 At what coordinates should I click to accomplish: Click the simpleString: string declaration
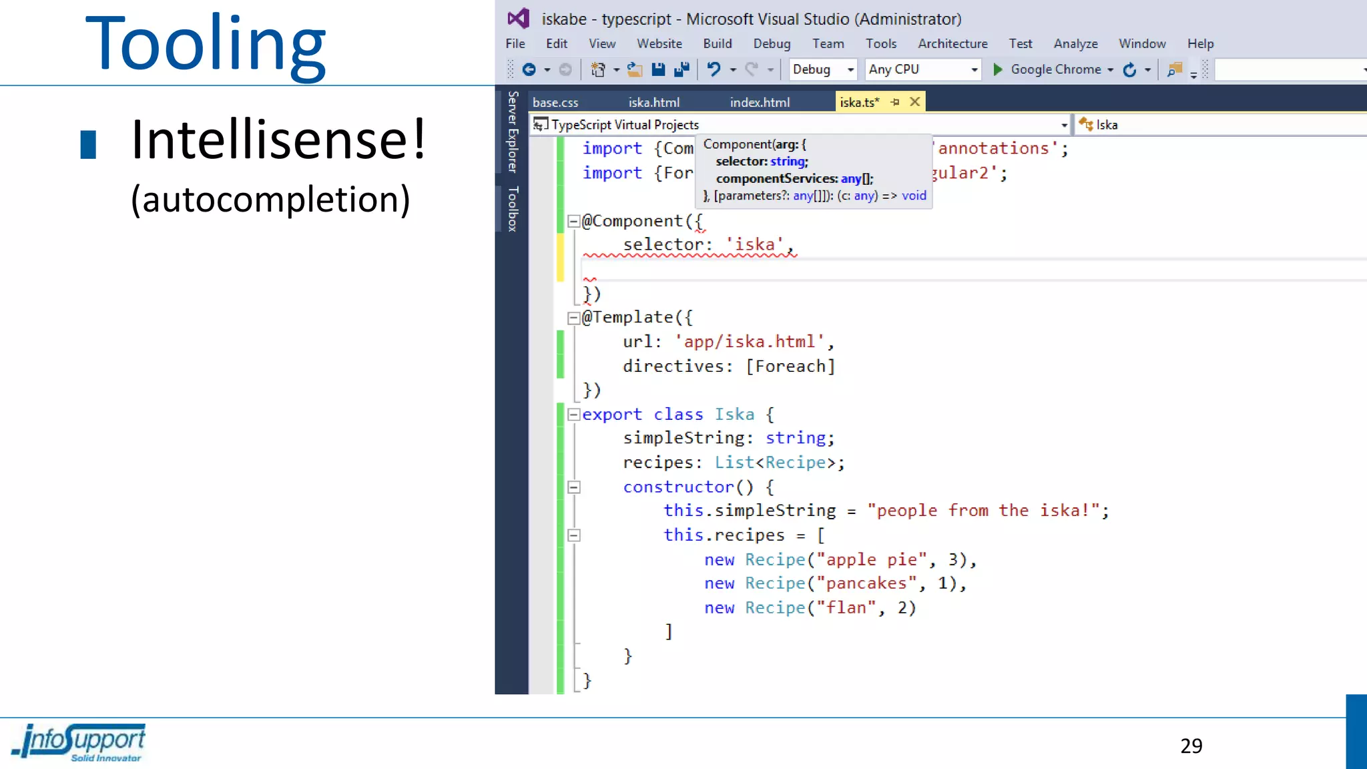[x=729, y=438]
